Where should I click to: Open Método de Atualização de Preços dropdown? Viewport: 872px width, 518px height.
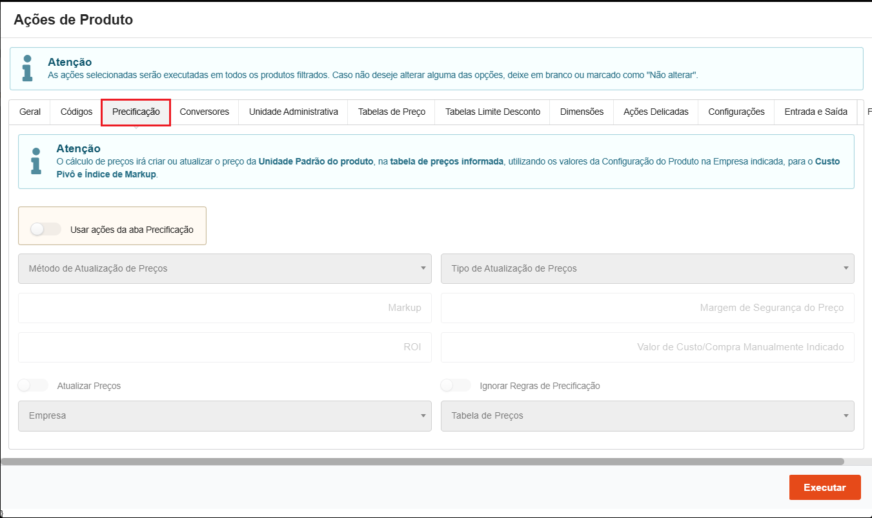pos(225,268)
